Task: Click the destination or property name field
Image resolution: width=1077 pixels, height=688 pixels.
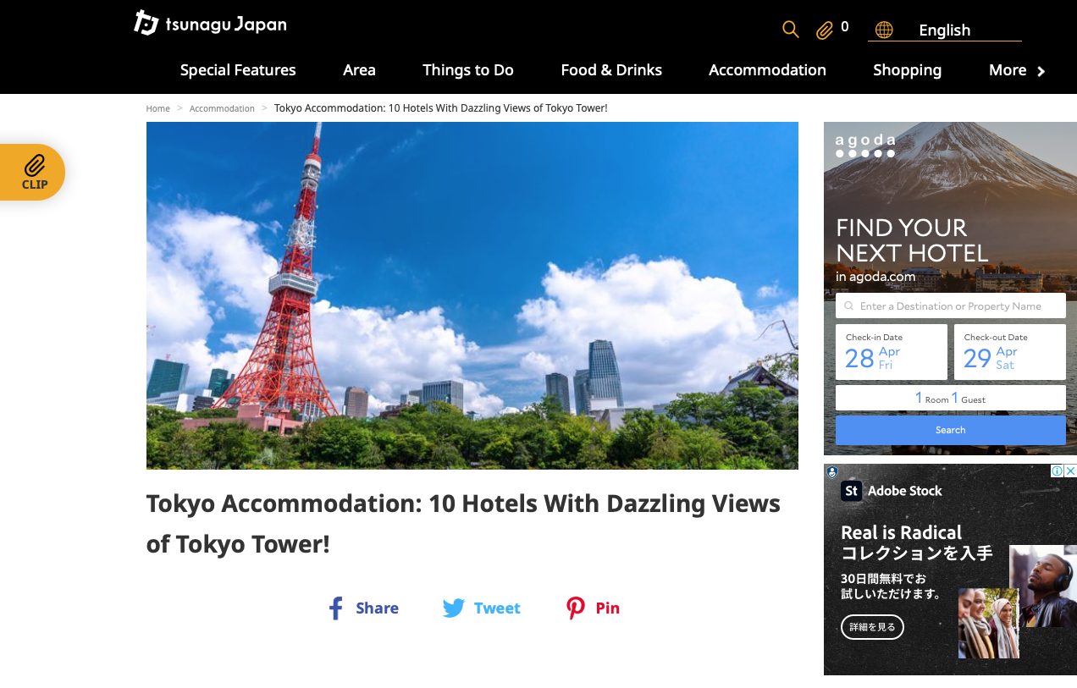Action: click(x=950, y=306)
